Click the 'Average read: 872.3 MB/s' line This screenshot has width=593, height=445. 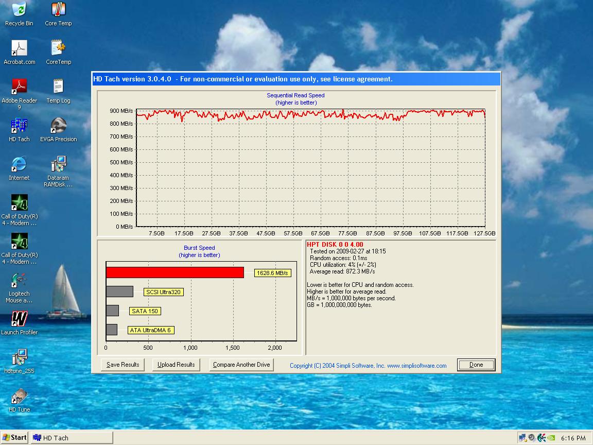point(342,271)
